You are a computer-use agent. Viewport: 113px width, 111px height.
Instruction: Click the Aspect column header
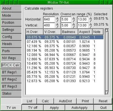[x=85, y=32]
